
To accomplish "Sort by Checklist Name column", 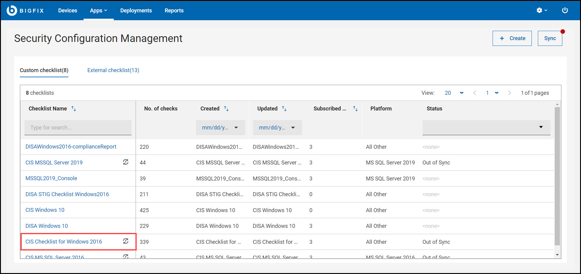I will 74,109.
